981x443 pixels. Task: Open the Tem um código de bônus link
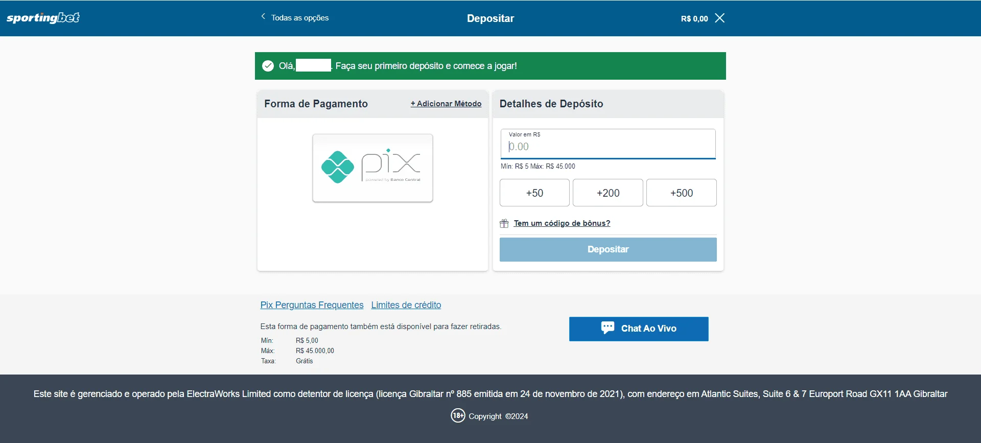coord(562,223)
